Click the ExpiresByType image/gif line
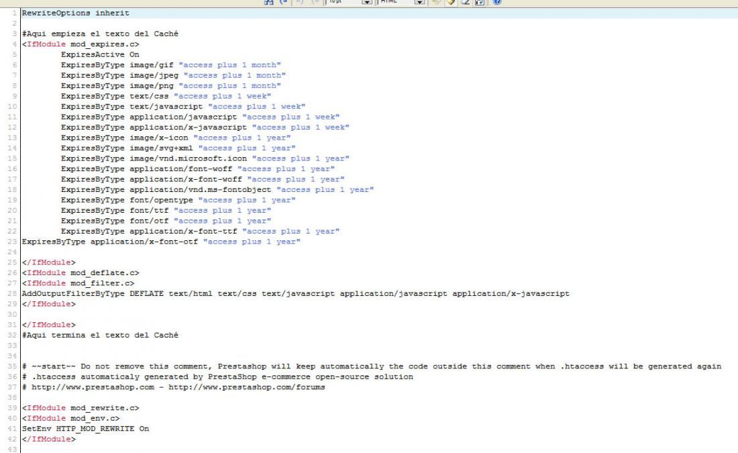 click(x=171, y=65)
